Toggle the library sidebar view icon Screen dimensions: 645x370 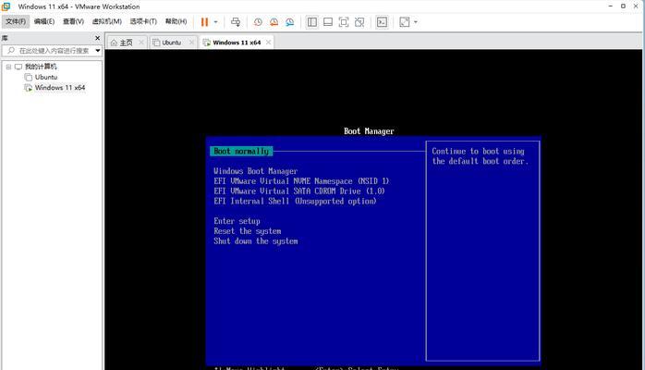(x=312, y=22)
